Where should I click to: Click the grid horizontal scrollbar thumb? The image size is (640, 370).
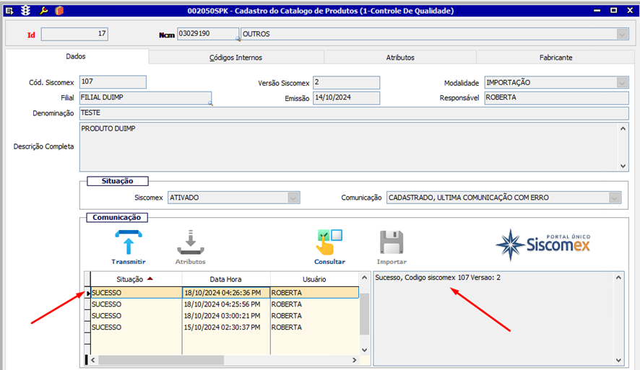161,360
